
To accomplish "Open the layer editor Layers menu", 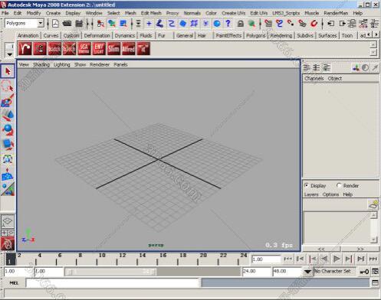I will pos(311,194).
